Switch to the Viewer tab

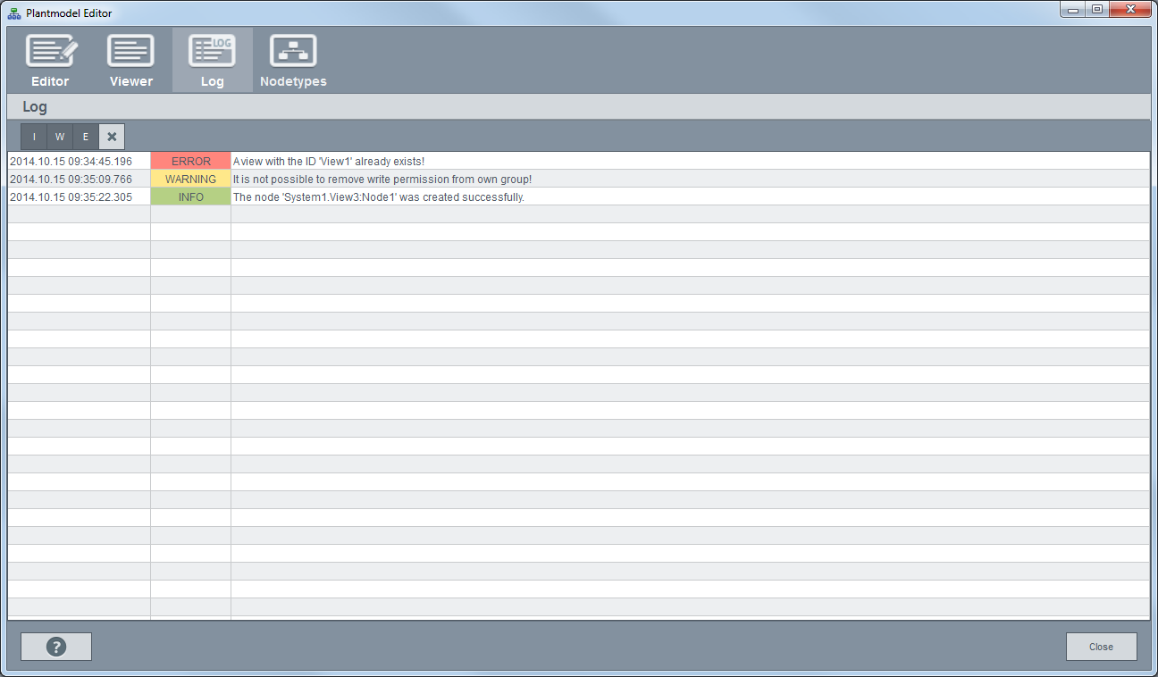tap(131, 61)
